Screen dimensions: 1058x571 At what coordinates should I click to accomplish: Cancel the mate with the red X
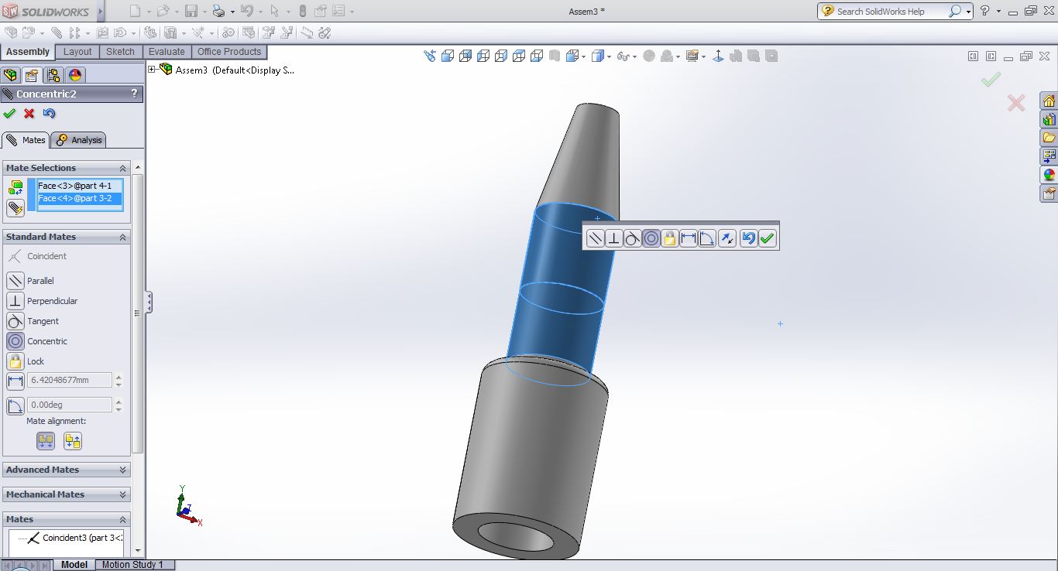pos(29,114)
